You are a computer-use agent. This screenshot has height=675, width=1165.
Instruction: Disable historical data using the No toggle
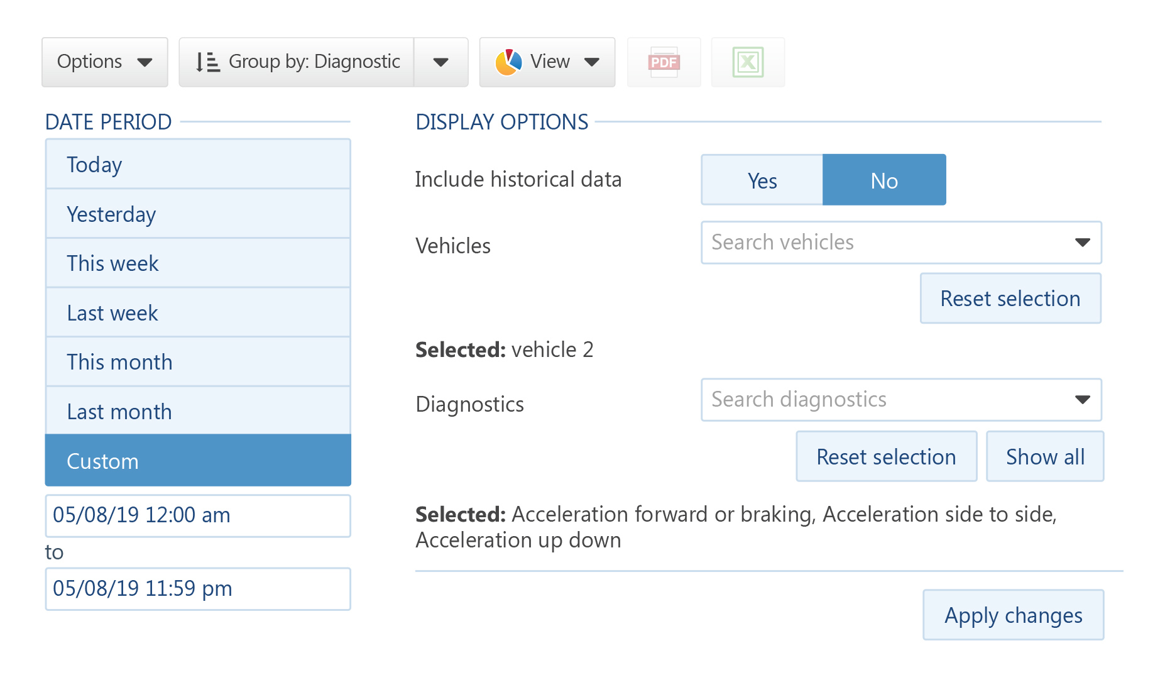(x=883, y=180)
